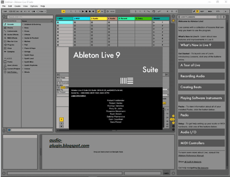Open the Create menu
230x177 pixels.
point(17,6)
